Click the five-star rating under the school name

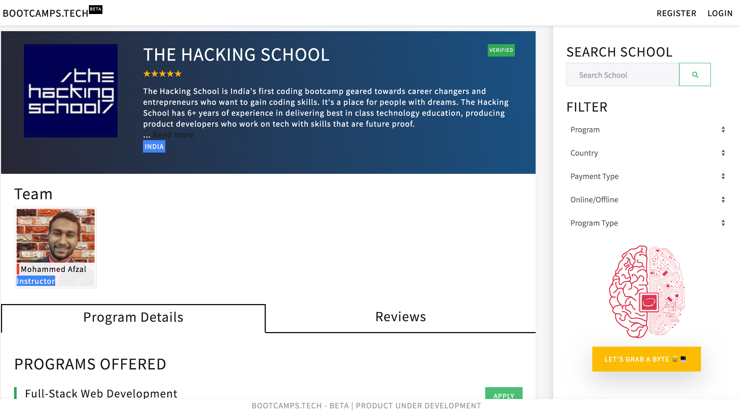[162, 74]
